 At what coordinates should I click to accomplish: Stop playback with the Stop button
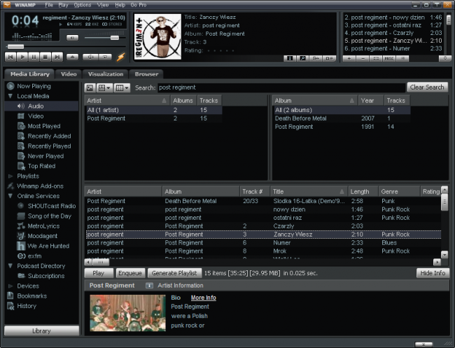[45, 57]
